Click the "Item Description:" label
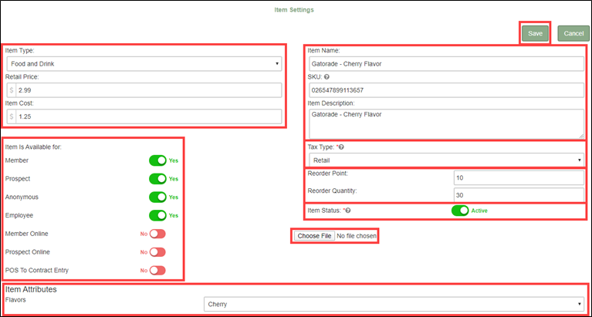This screenshot has width=592, height=317. pyautogui.click(x=331, y=103)
